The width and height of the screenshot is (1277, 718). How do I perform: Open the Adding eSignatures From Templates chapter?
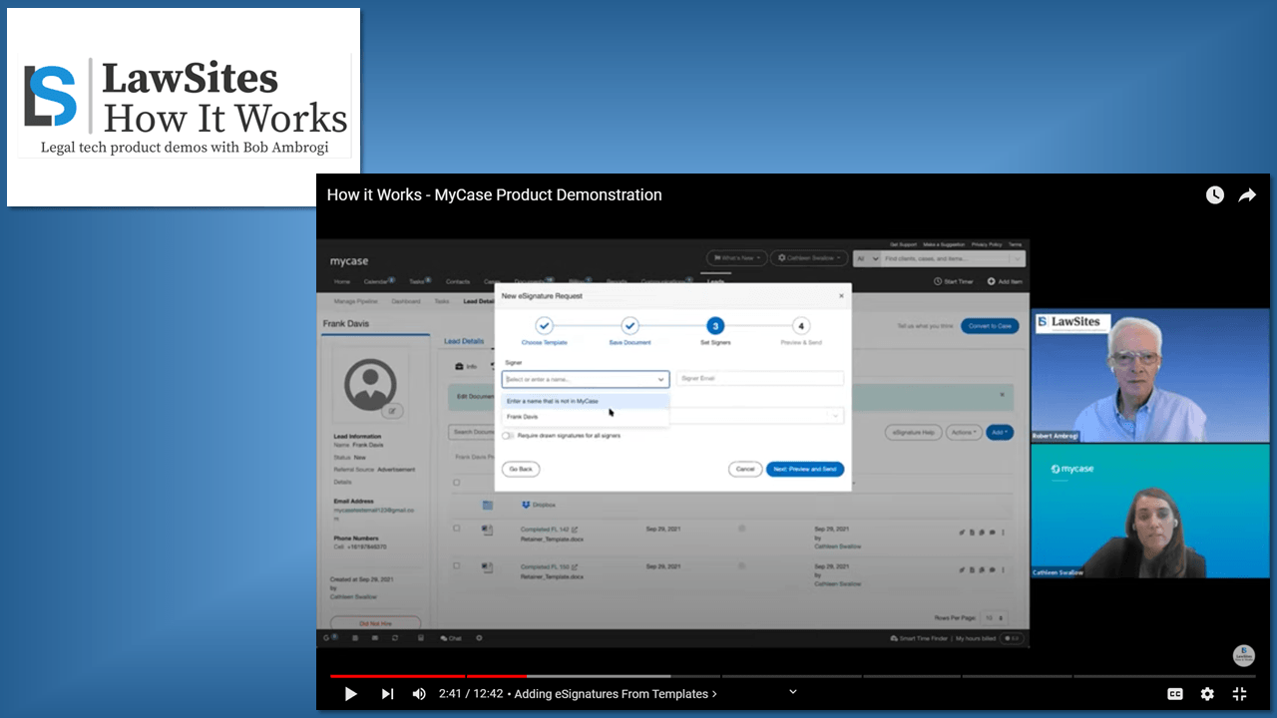click(616, 694)
